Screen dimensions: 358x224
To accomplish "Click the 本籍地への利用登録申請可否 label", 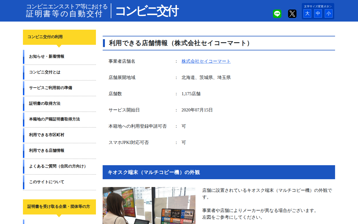I will 138,126.
